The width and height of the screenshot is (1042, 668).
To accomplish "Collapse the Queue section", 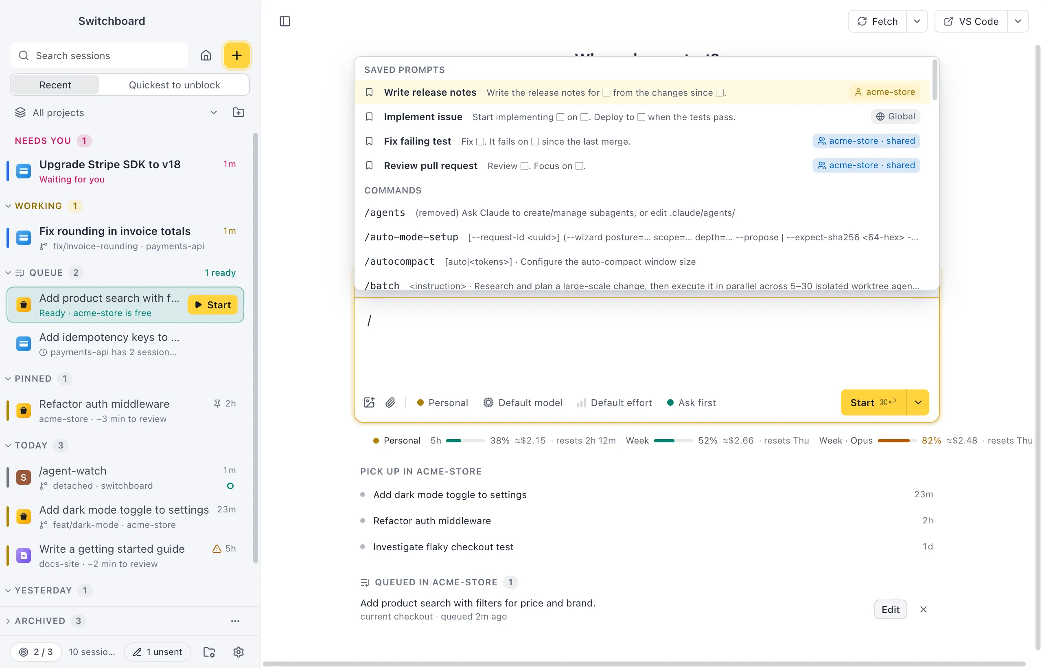I will 8,273.
